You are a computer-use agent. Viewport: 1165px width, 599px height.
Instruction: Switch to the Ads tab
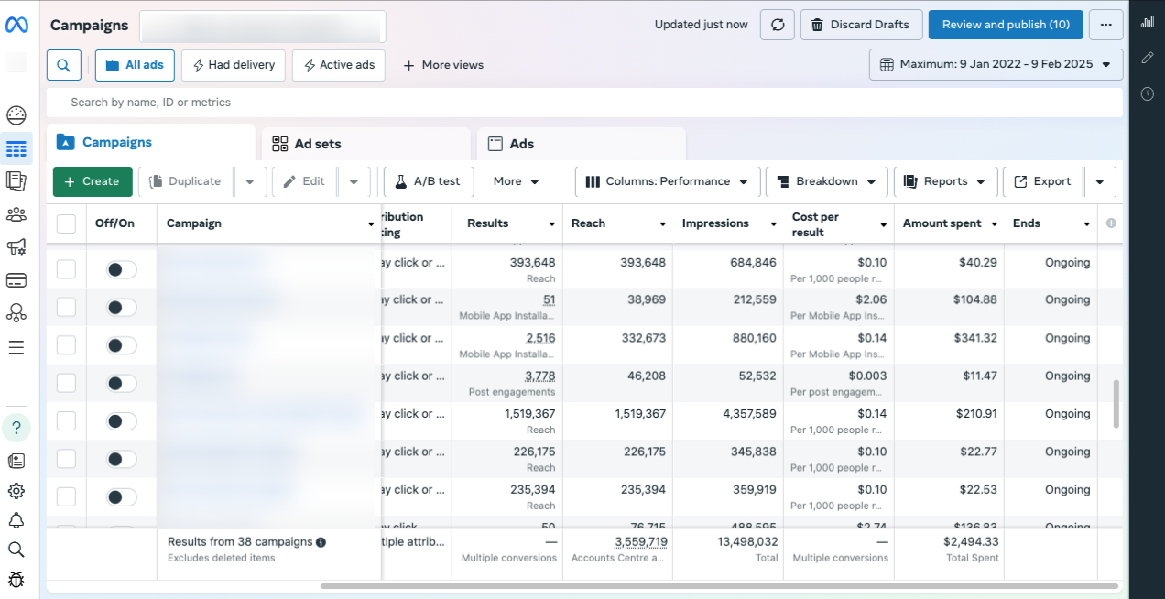[581, 144]
